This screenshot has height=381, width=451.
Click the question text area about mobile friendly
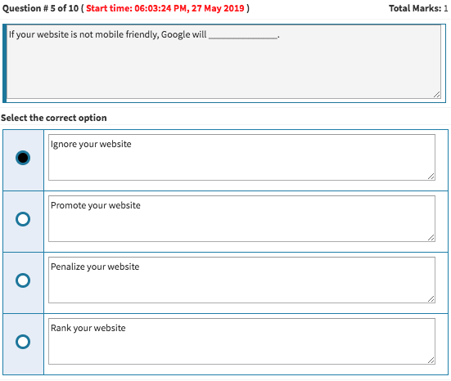223,62
